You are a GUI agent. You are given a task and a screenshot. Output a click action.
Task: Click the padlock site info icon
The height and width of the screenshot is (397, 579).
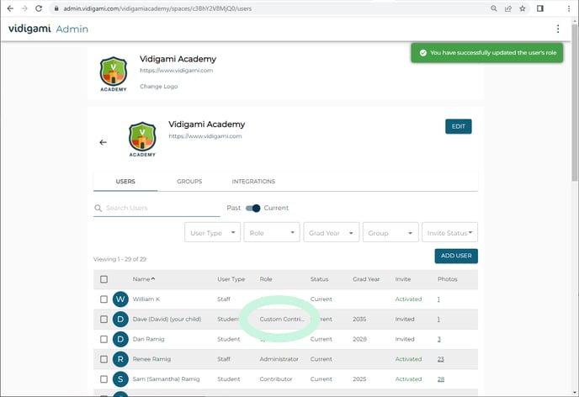click(x=56, y=8)
